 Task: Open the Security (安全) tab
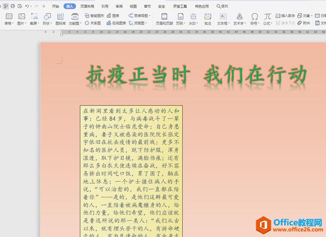click(162, 6)
